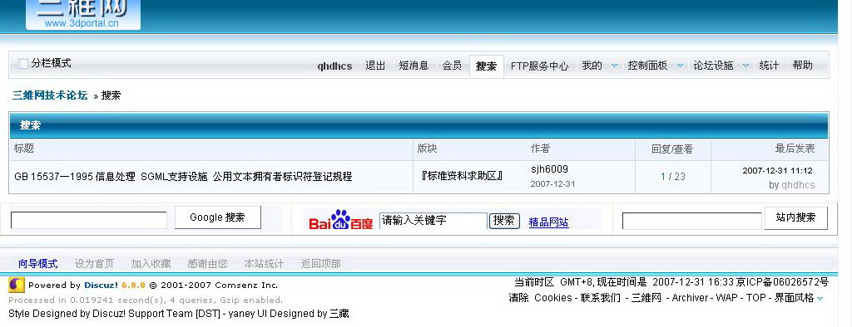This screenshot has height=327, width=852.
Task: Click the Baidu 搜索 button
Action: (x=504, y=221)
